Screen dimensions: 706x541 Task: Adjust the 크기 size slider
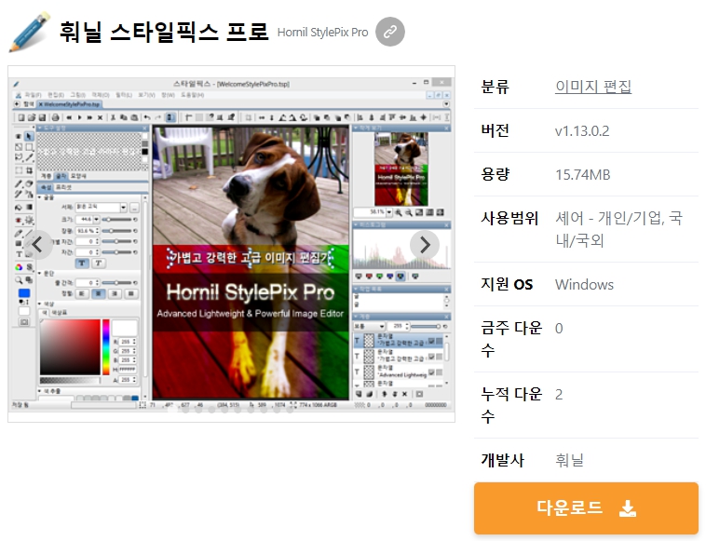tap(116, 220)
